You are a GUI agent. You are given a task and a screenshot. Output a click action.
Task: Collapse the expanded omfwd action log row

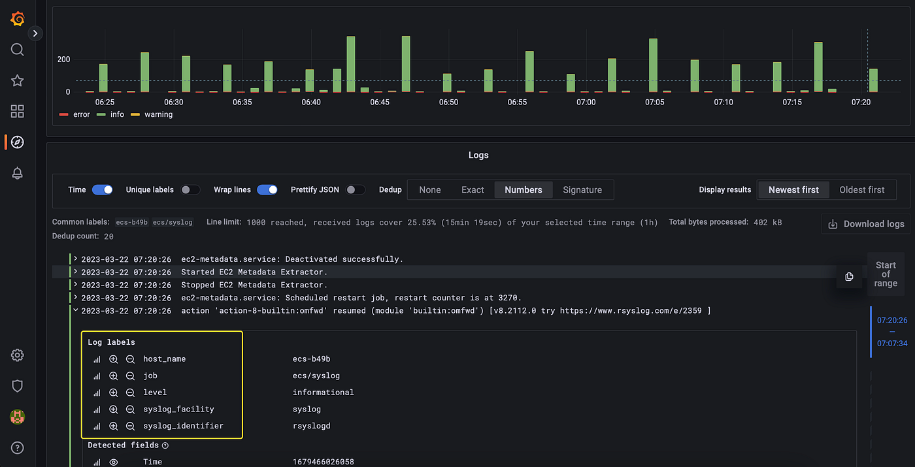click(x=76, y=311)
